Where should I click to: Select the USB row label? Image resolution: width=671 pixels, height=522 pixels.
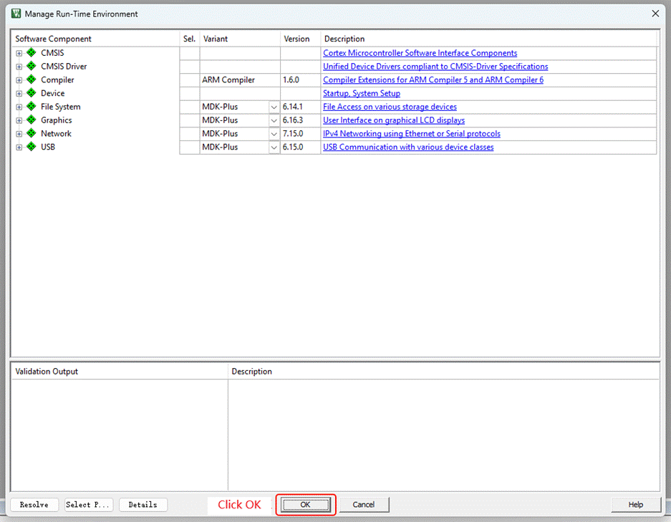click(48, 147)
